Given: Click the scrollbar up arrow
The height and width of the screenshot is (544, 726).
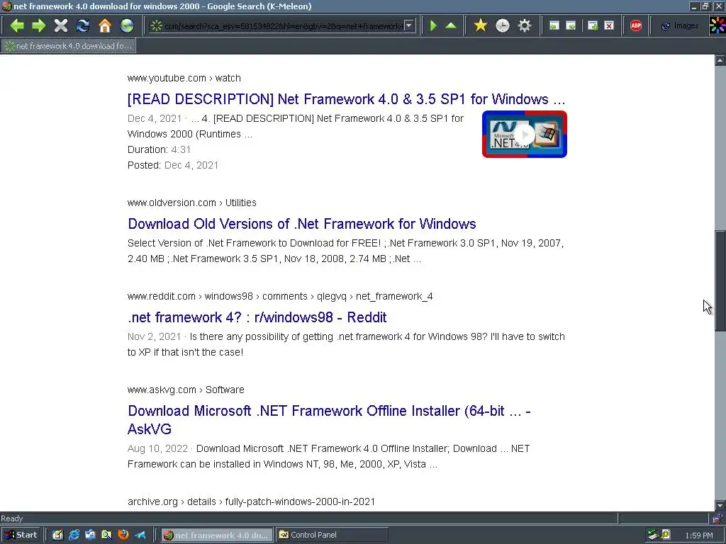Looking at the screenshot, I should coord(720,60).
